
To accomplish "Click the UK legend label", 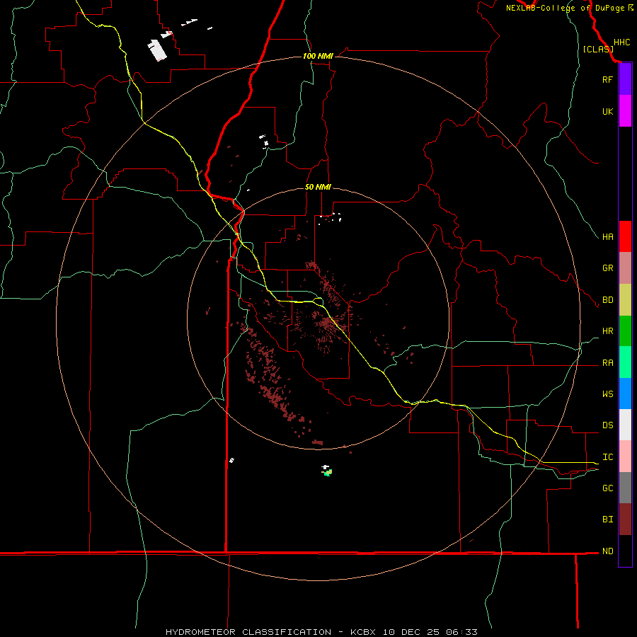I will click(x=607, y=111).
